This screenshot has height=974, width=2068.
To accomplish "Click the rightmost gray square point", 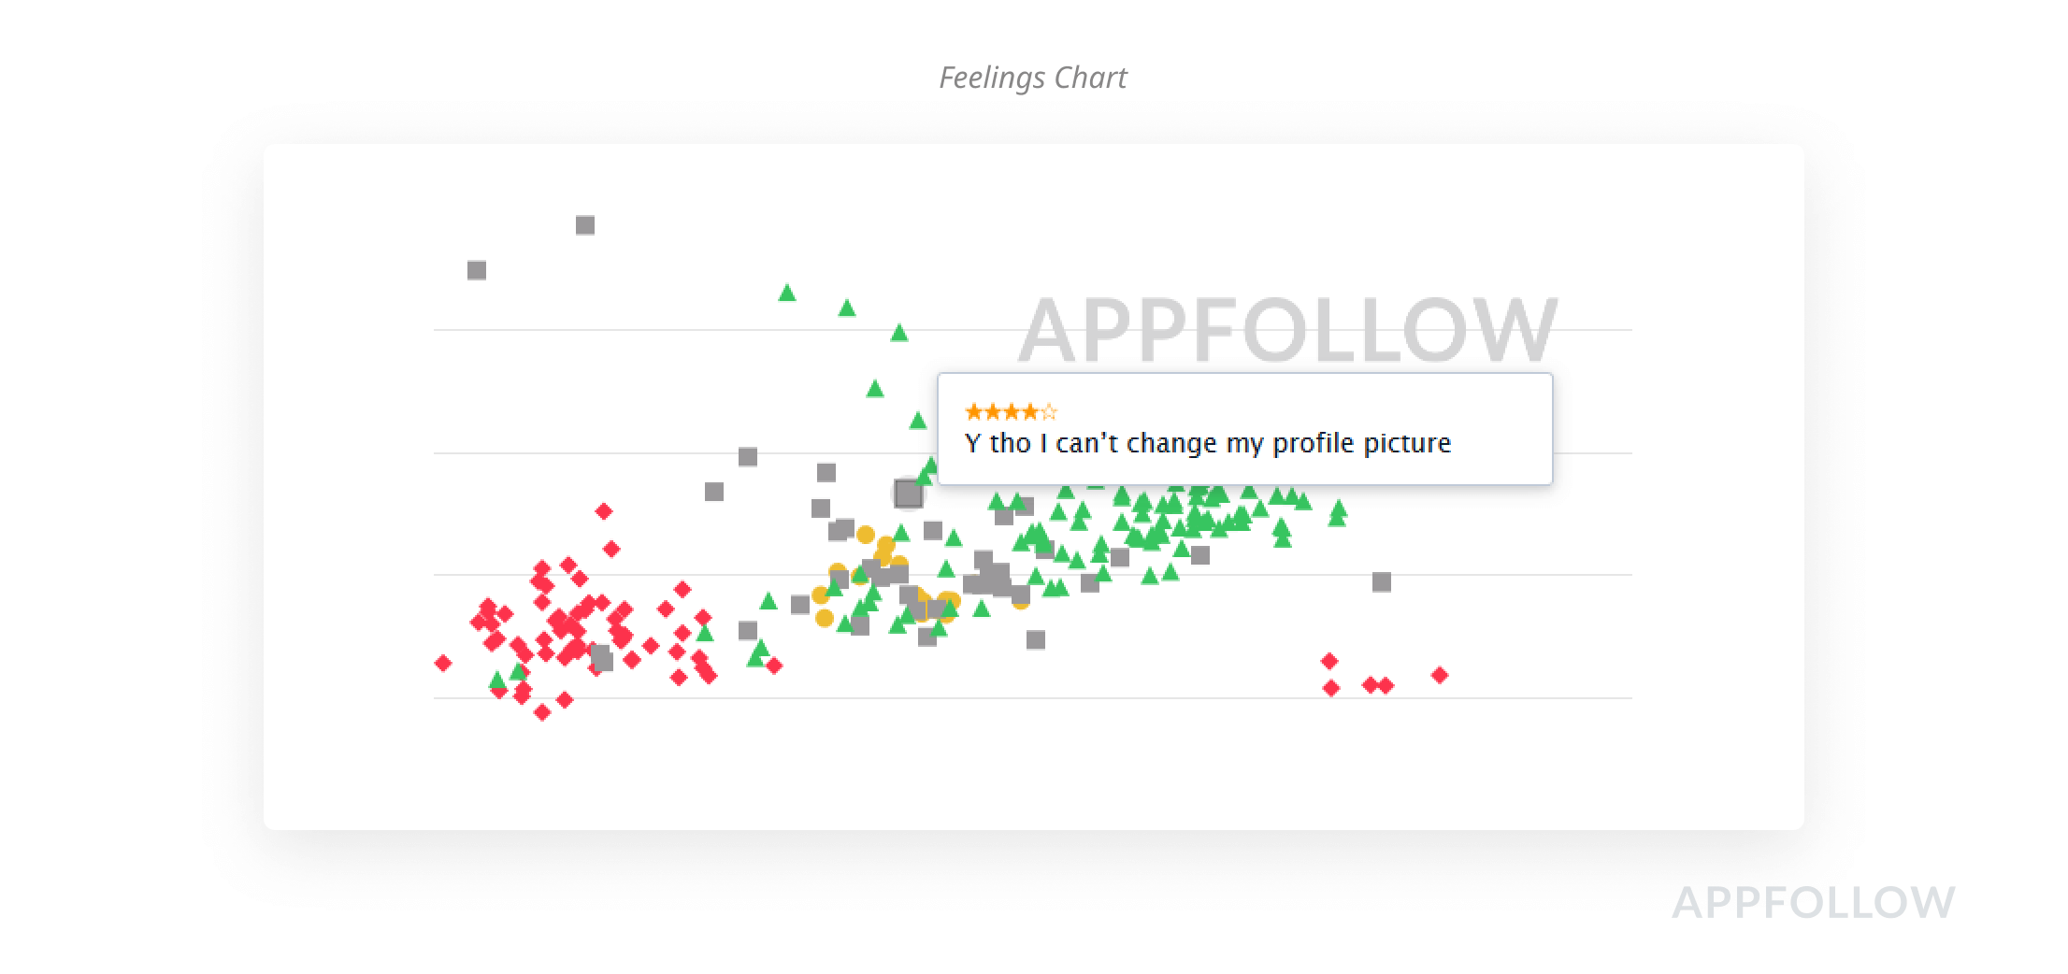I will click(1382, 582).
